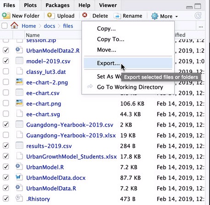Click the red Delete icon
Screen dimensions: 210x205
click(85, 15)
